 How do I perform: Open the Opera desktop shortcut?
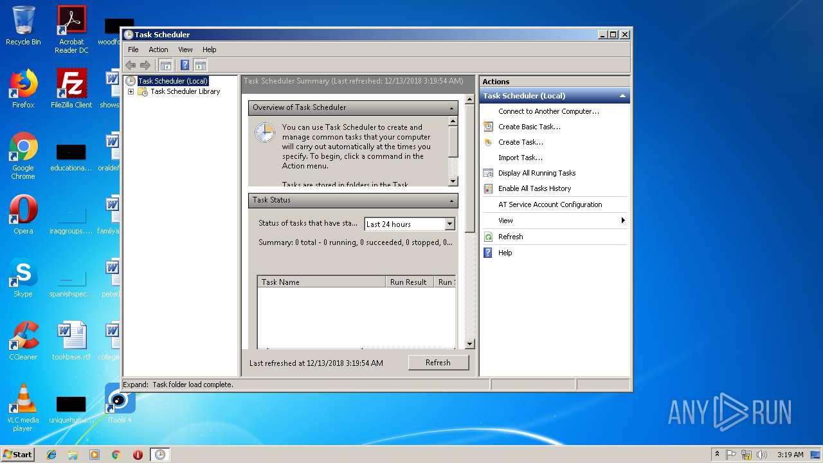tap(23, 215)
